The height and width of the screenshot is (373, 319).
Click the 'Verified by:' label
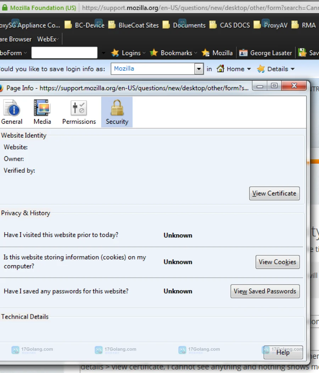click(19, 171)
